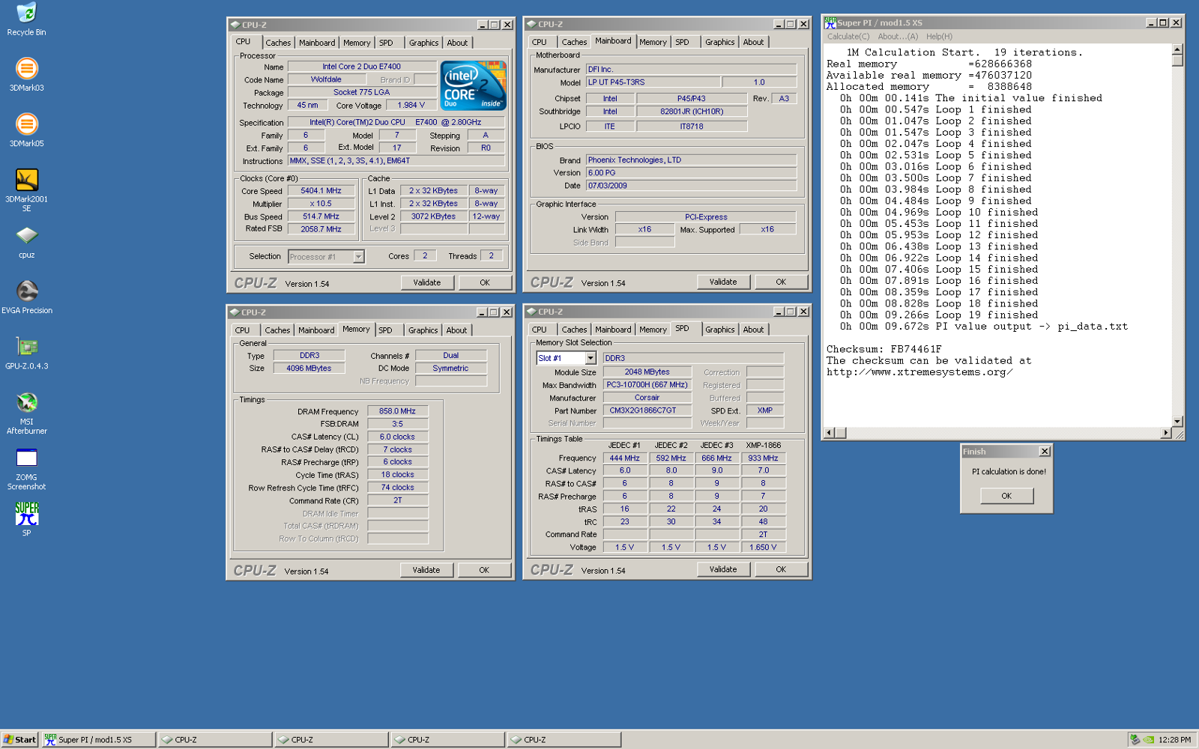
Task: Click the mainboard model LP UT P45-T3RS
Action: tap(653, 82)
